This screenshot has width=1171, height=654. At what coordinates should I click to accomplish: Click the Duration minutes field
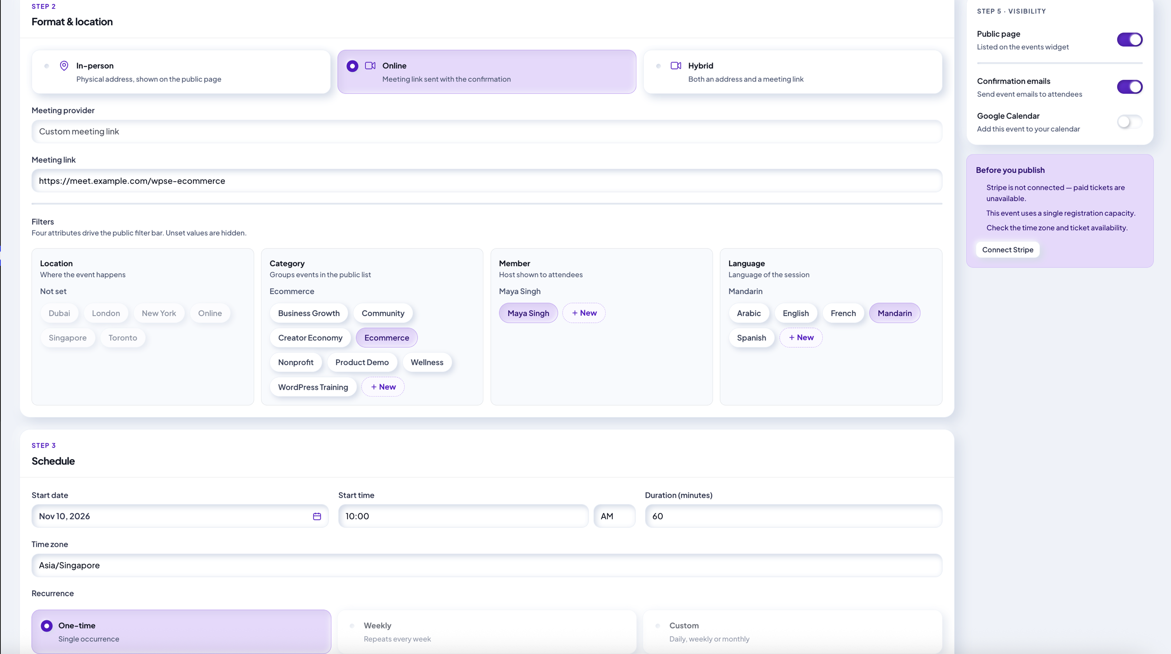(793, 516)
